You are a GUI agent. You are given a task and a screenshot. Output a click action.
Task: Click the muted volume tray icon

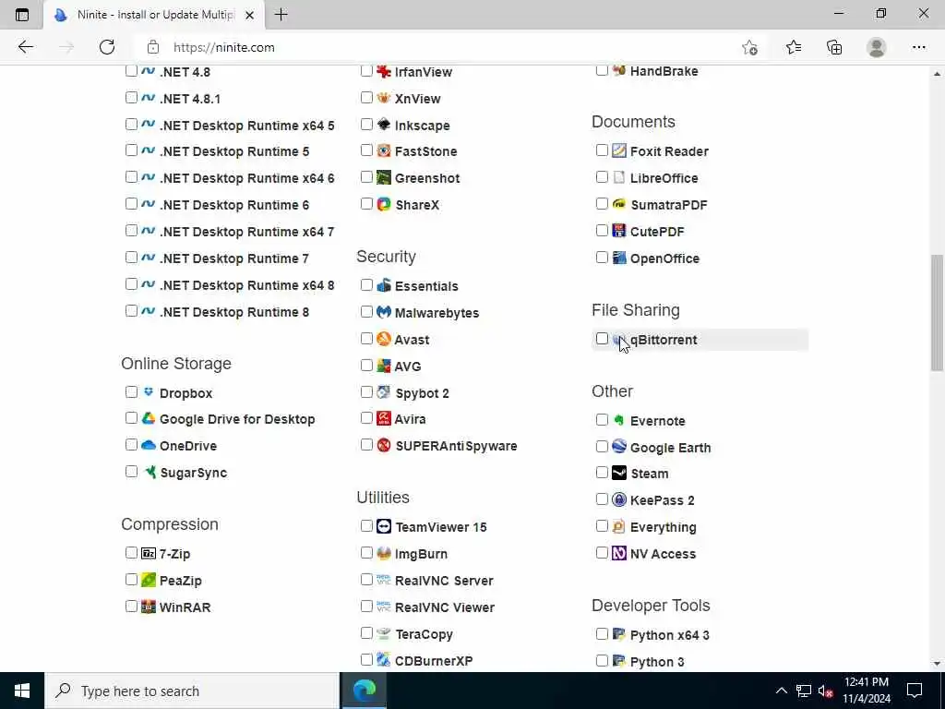[x=825, y=691]
